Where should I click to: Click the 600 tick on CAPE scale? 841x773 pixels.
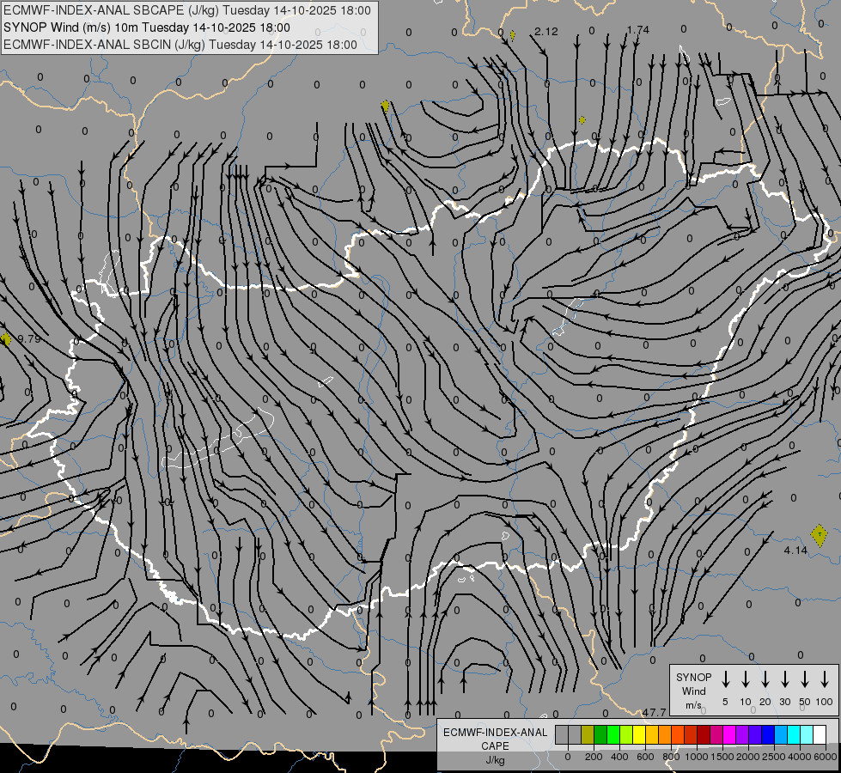(x=645, y=757)
